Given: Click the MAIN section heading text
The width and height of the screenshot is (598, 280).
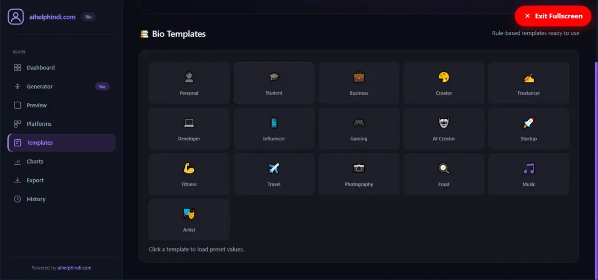Looking at the screenshot, I should tap(19, 52).
